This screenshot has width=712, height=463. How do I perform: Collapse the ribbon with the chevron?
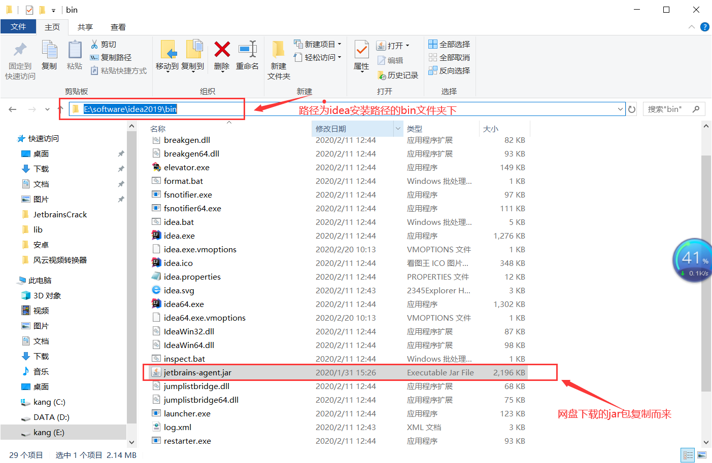point(691,27)
